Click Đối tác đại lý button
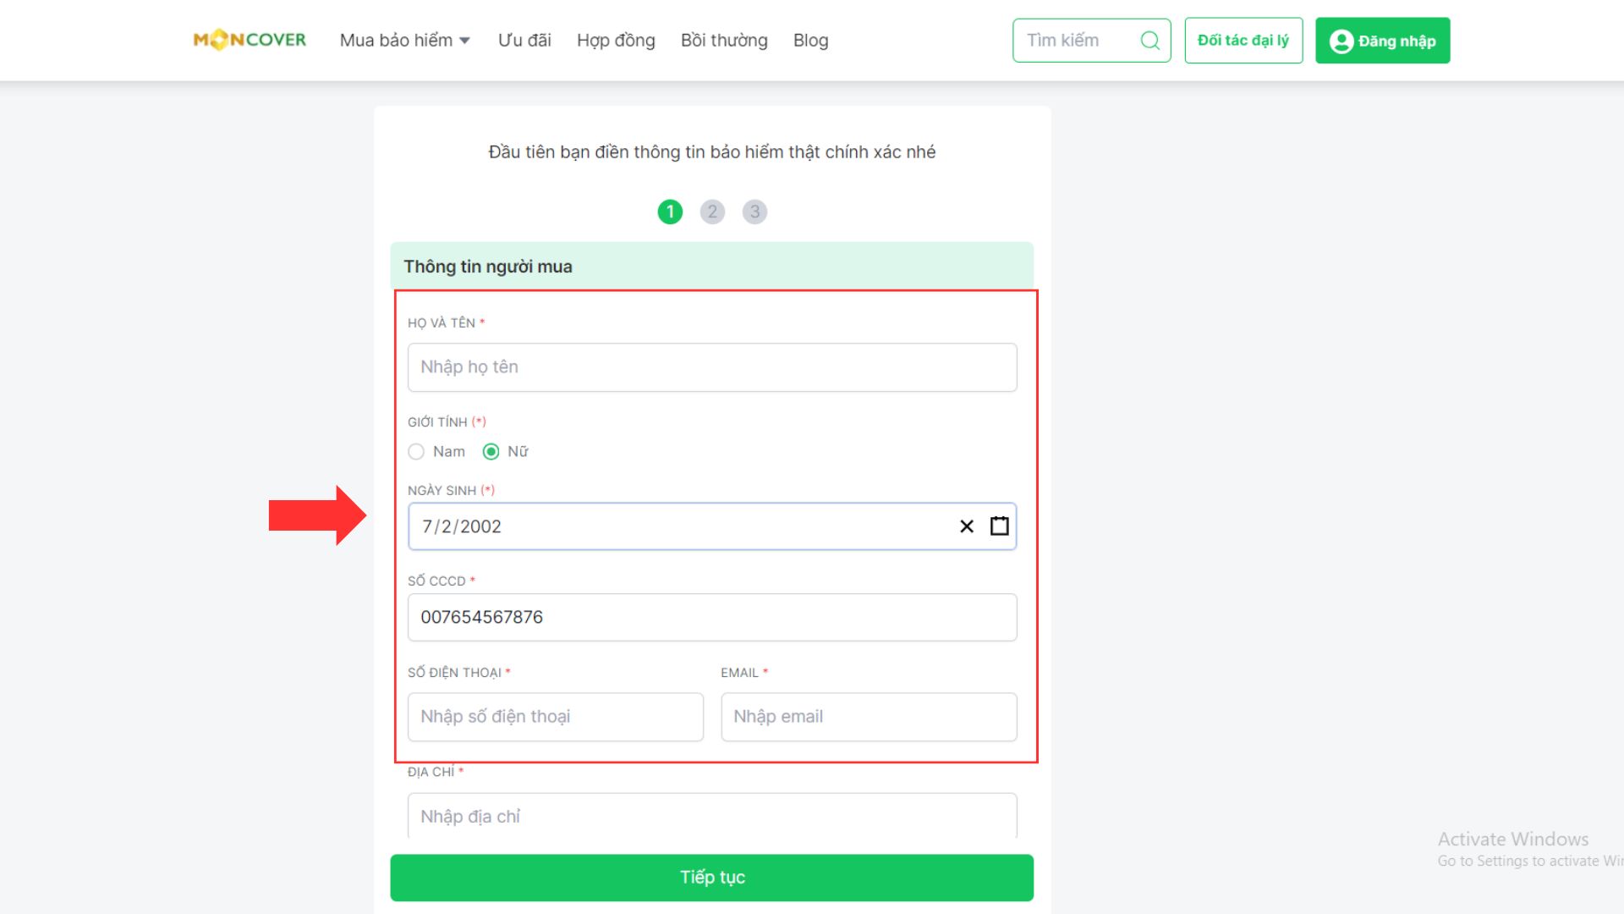 pyautogui.click(x=1243, y=40)
